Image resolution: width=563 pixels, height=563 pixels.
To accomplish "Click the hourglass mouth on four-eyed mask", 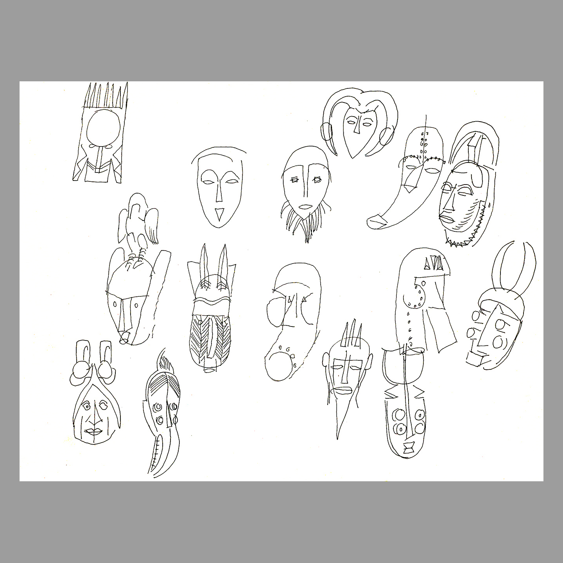I will coord(409,447).
